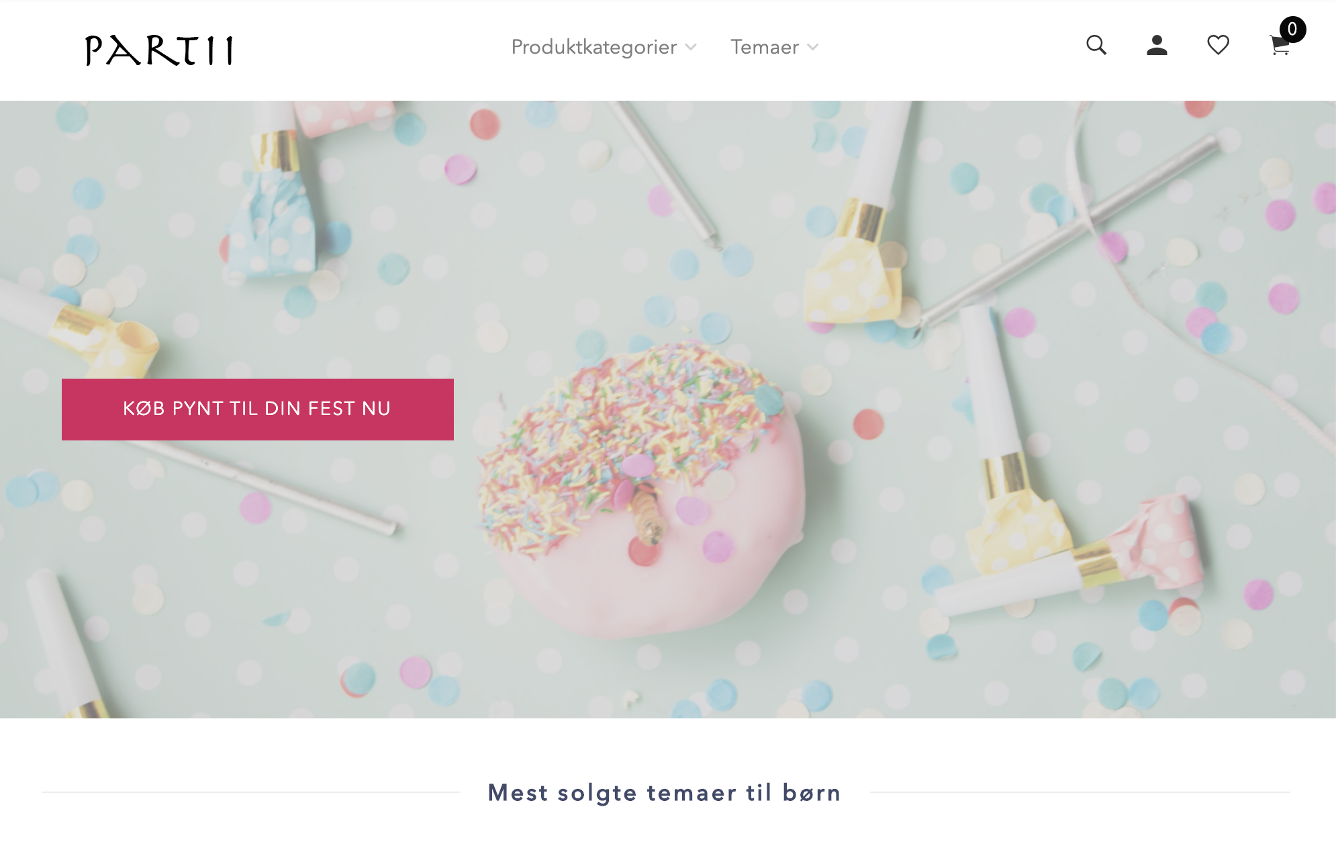
Task: Select the Mest solgte temaer til børn heading
Action: coord(665,793)
